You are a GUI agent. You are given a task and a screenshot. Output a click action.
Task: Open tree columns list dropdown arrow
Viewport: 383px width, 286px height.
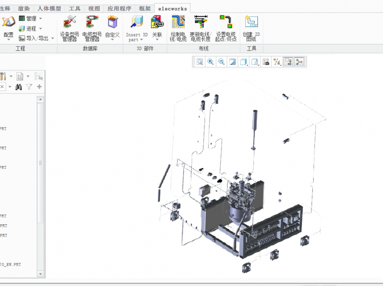[x=28, y=76]
